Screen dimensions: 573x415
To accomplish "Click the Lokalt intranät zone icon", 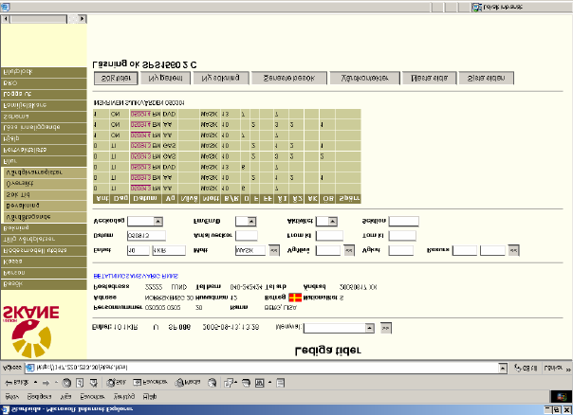I will pos(476,7).
